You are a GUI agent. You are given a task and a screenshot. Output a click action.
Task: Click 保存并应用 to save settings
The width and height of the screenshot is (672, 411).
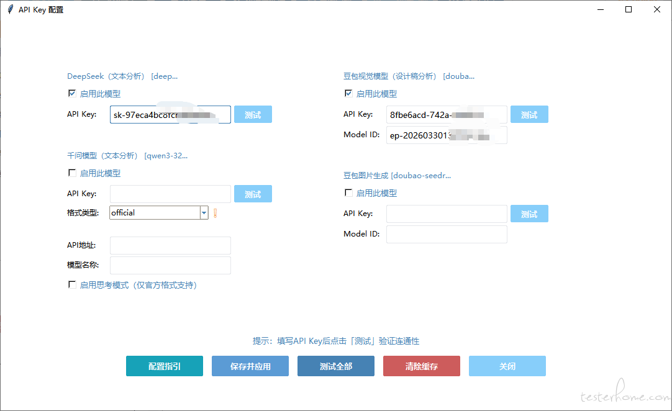point(250,366)
